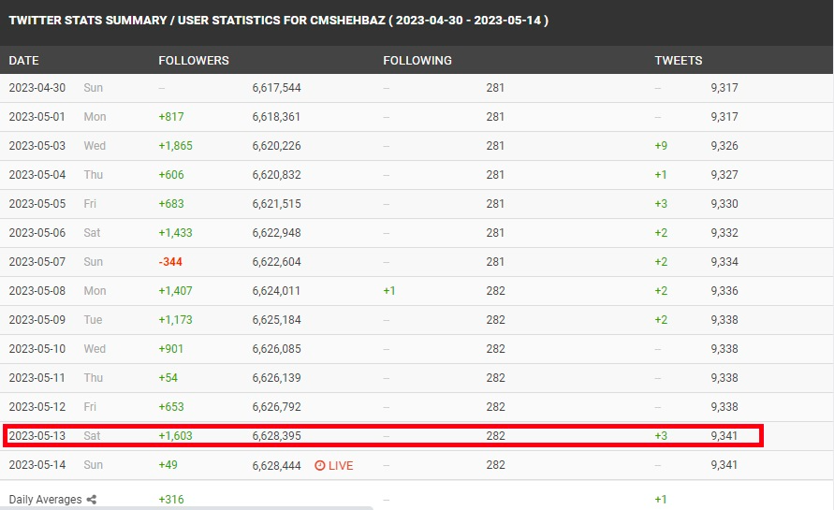
Task: Click the DATE column header
Action: (x=24, y=60)
